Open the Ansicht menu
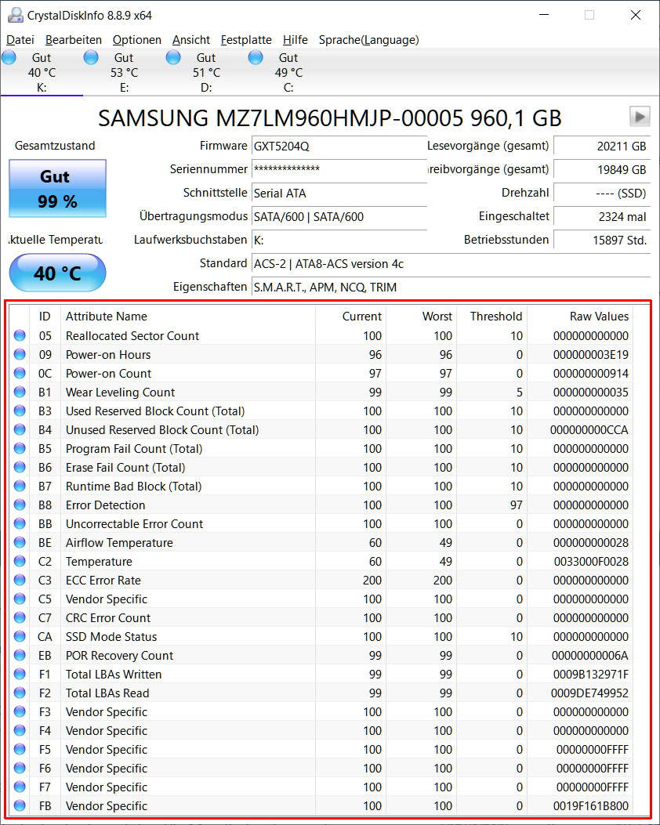 191,40
